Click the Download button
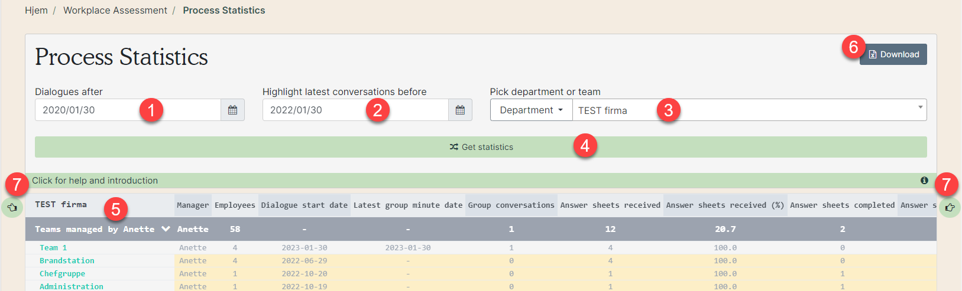The image size is (962, 291). click(x=893, y=54)
